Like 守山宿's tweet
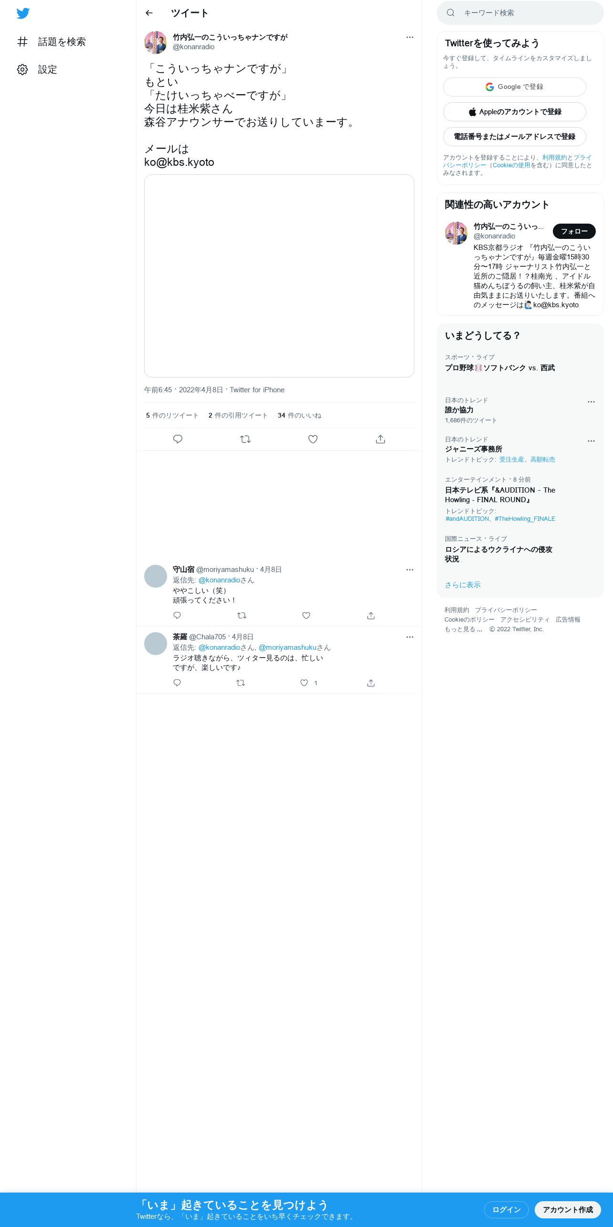Image resolution: width=613 pixels, height=1227 pixels. tap(306, 615)
